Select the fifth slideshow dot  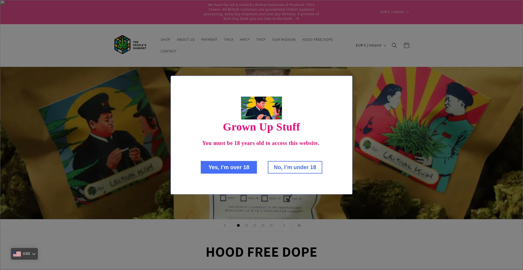(271, 225)
